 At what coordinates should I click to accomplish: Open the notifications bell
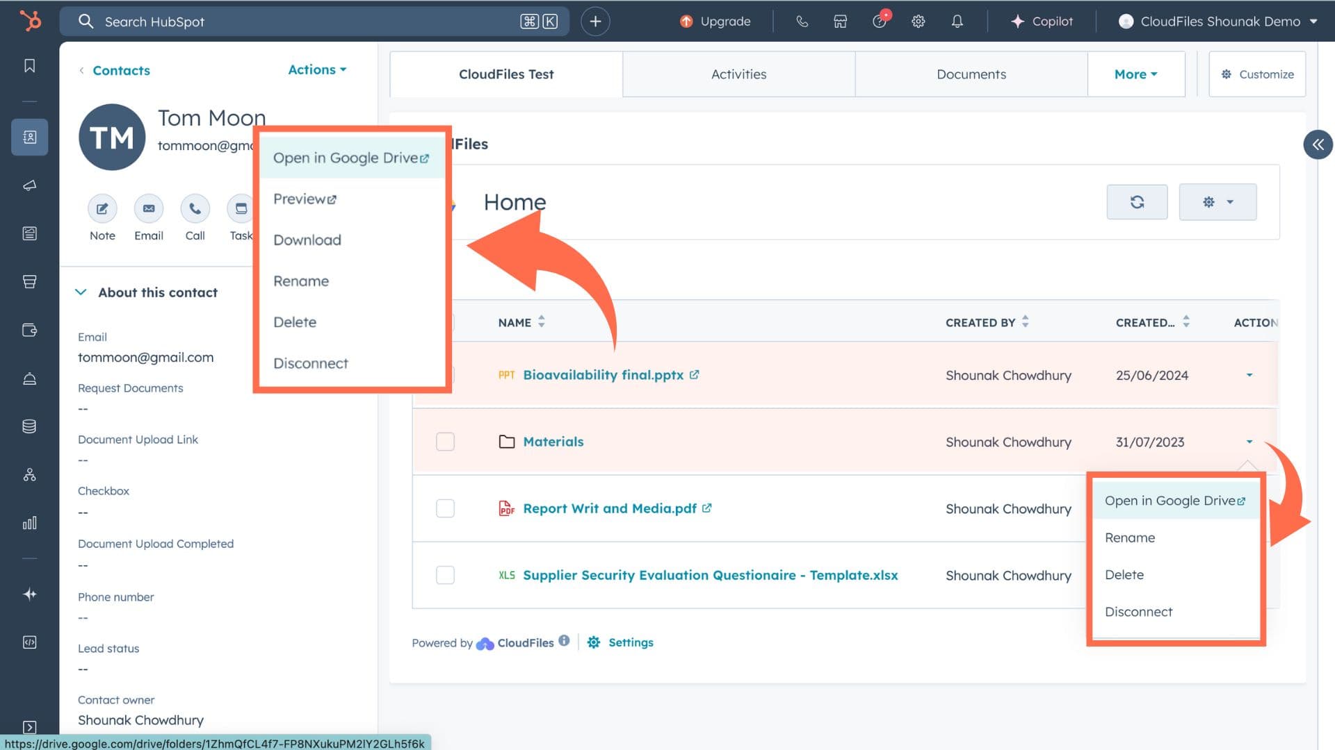click(957, 22)
